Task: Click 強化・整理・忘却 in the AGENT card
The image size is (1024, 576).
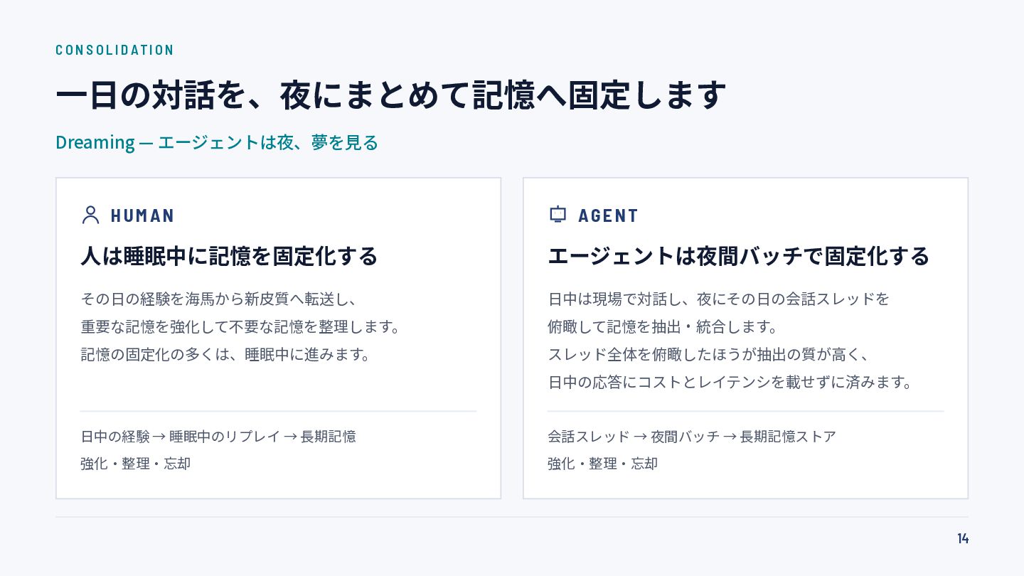Action: (603, 464)
